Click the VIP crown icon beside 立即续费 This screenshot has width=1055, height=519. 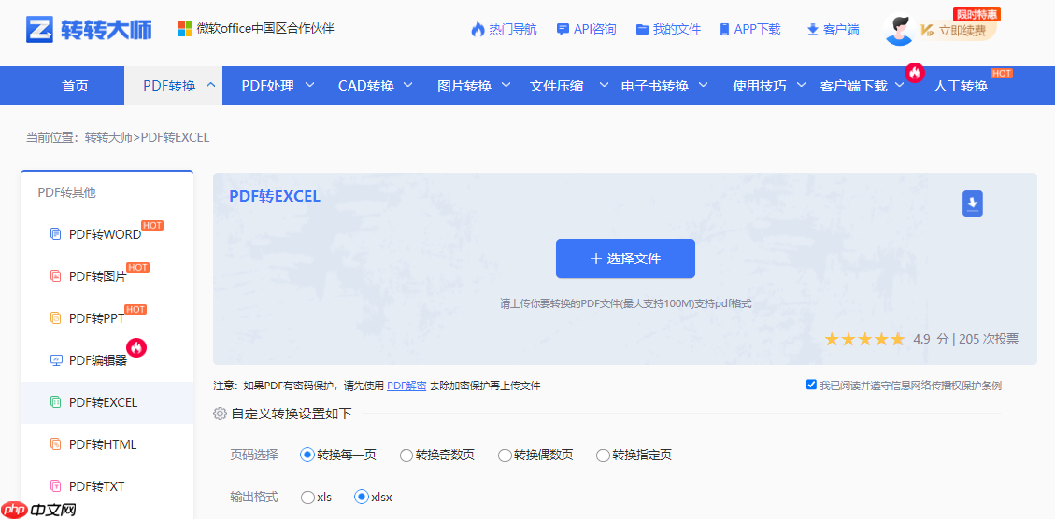point(927,30)
